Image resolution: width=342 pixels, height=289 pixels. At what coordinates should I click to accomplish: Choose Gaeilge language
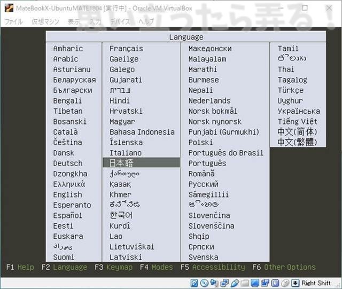click(x=124, y=59)
